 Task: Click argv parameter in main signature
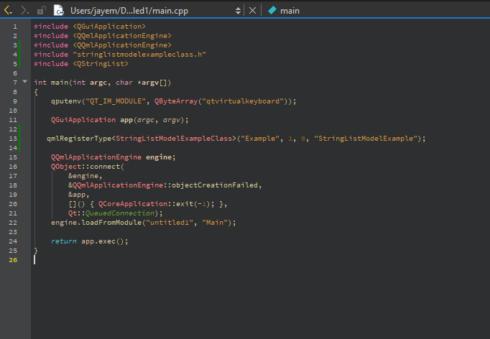150,83
